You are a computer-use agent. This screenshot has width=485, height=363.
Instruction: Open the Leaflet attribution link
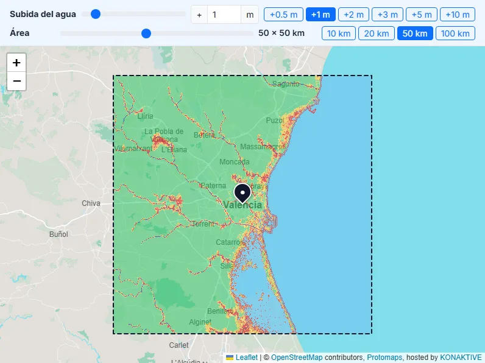247,358
